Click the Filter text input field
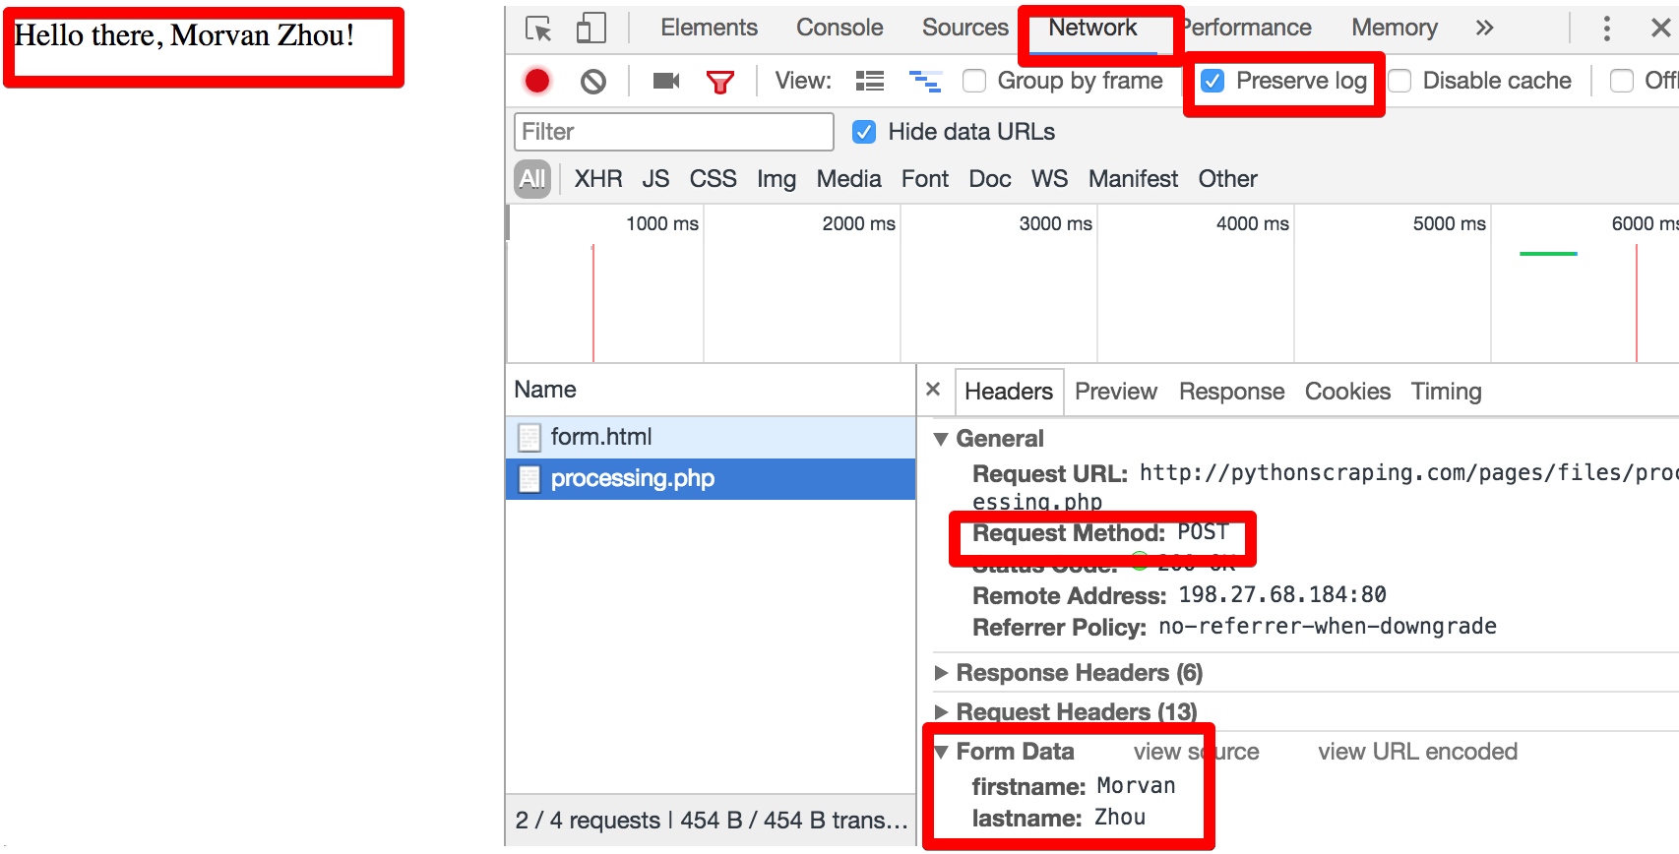The image size is (1679, 854). 674,132
